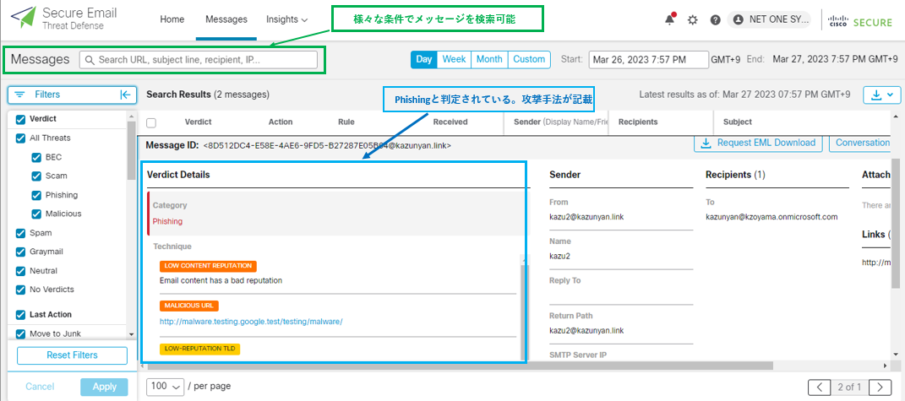Select the Week time range
This screenshot has width=905, height=401.
[x=454, y=59]
